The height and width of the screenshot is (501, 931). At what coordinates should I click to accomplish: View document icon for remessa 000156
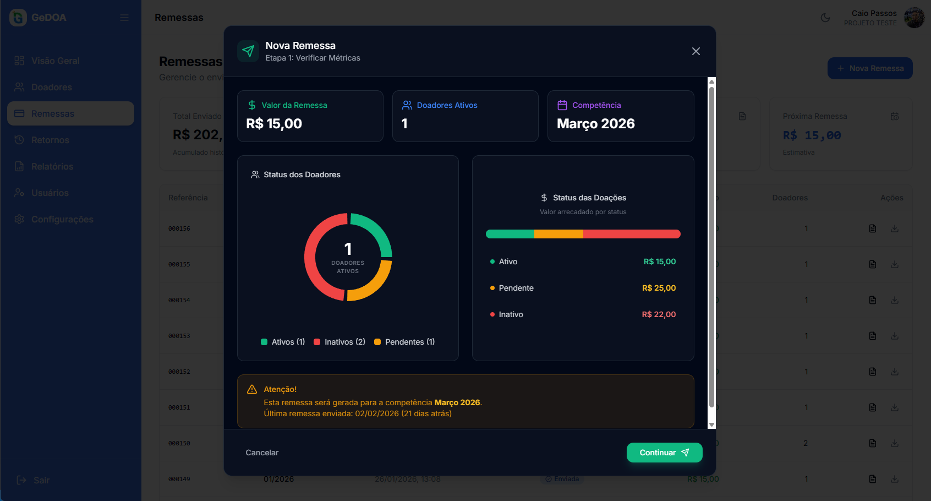[872, 228]
